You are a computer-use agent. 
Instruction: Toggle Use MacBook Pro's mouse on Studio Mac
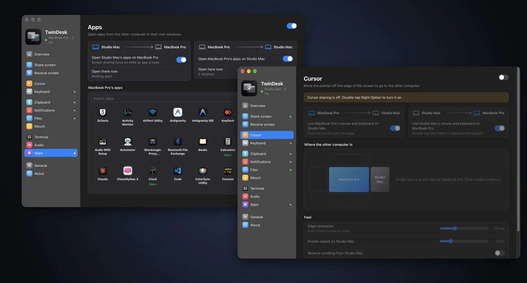click(x=395, y=128)
